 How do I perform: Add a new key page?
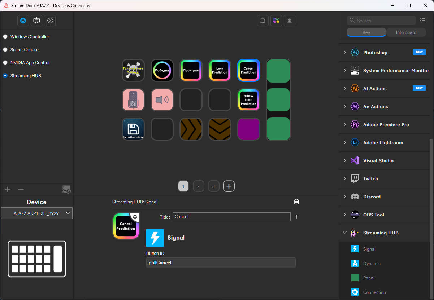click(229, 186)
